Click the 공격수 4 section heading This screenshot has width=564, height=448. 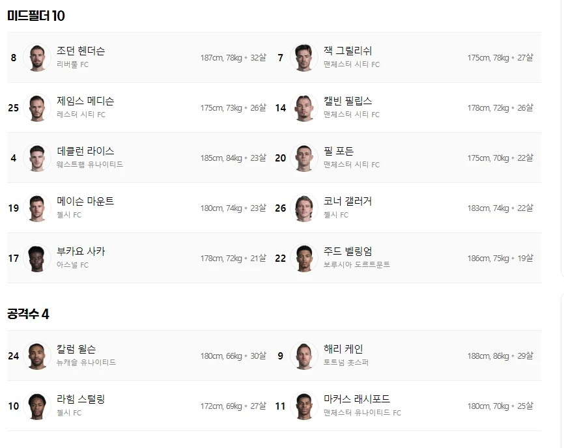pos(28,315)
